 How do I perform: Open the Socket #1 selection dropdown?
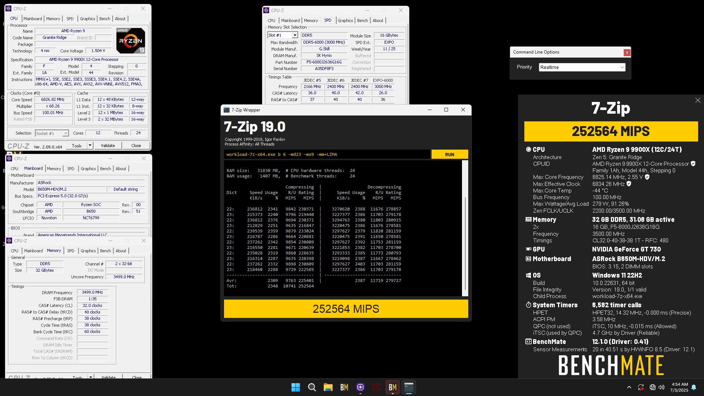pos(66,133)
